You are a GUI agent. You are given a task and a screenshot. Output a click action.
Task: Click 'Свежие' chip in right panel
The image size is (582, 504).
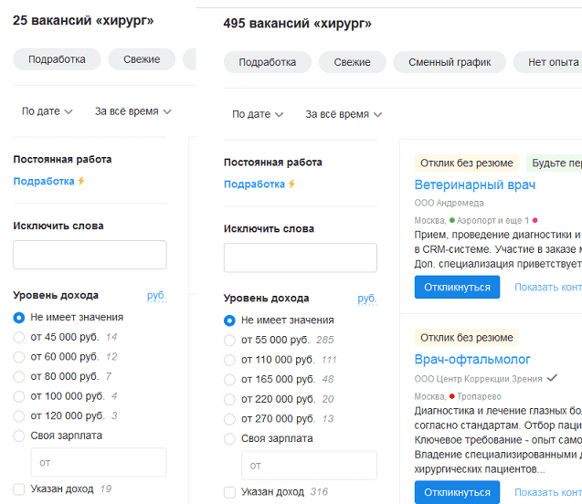tap(352, 62)
